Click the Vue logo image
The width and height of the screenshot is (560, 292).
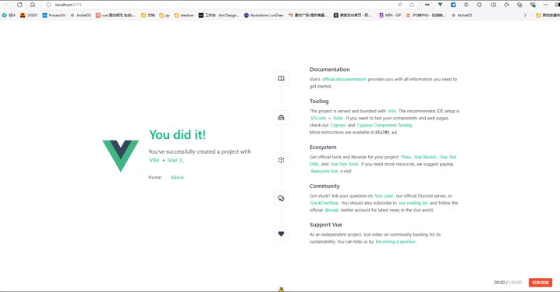[x=121, y=156]
